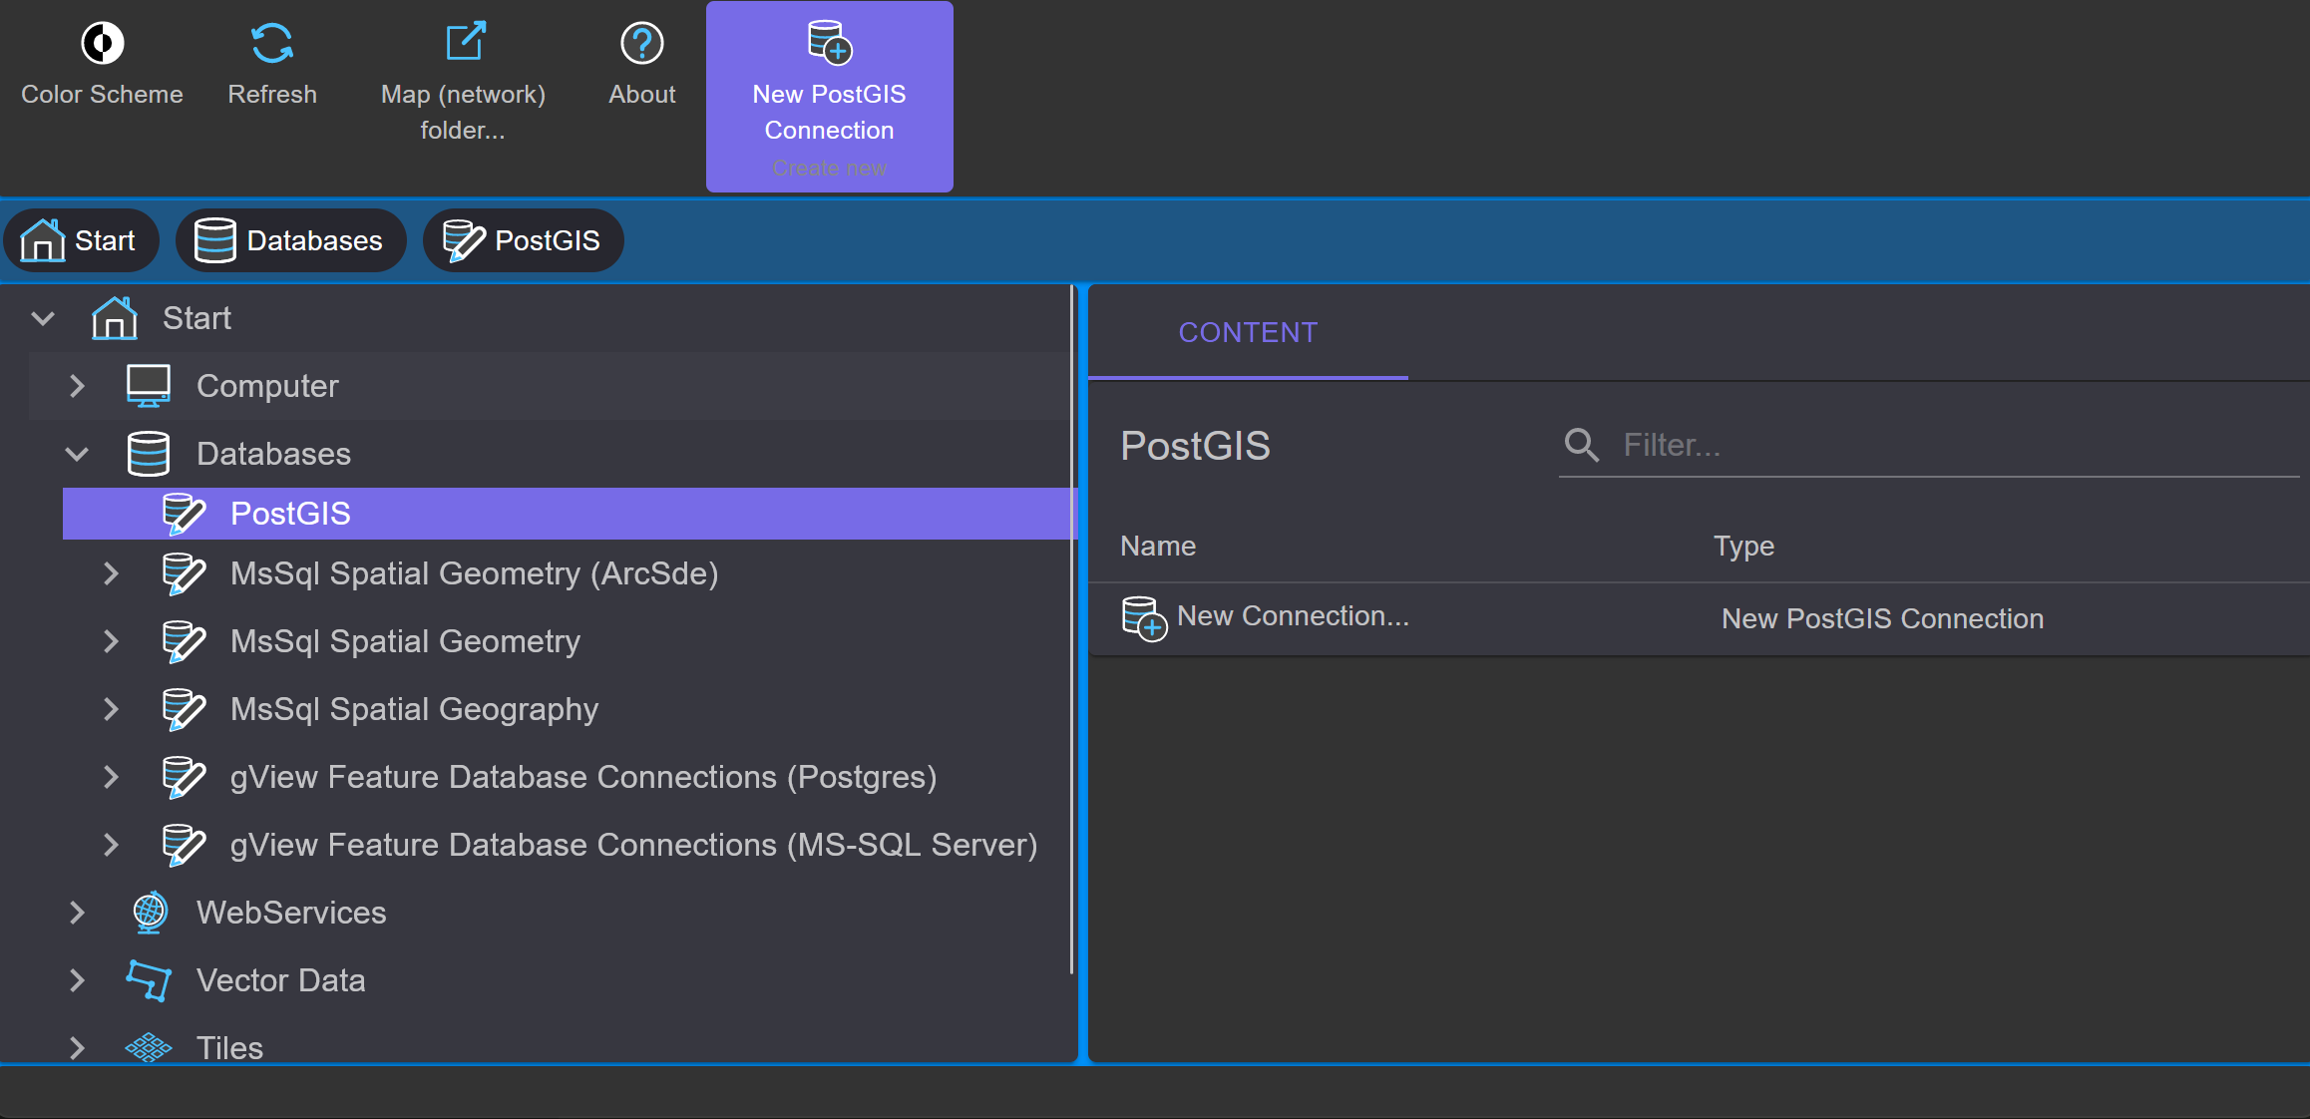Sort by the Name column header
Viewport: 2310px width, 1119px height.
tap(1157, 546)
